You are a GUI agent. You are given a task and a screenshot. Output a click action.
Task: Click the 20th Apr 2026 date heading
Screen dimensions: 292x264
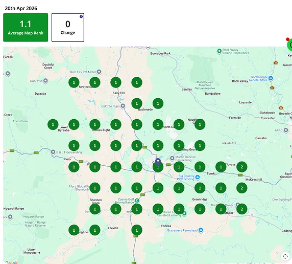coord(21,8)
